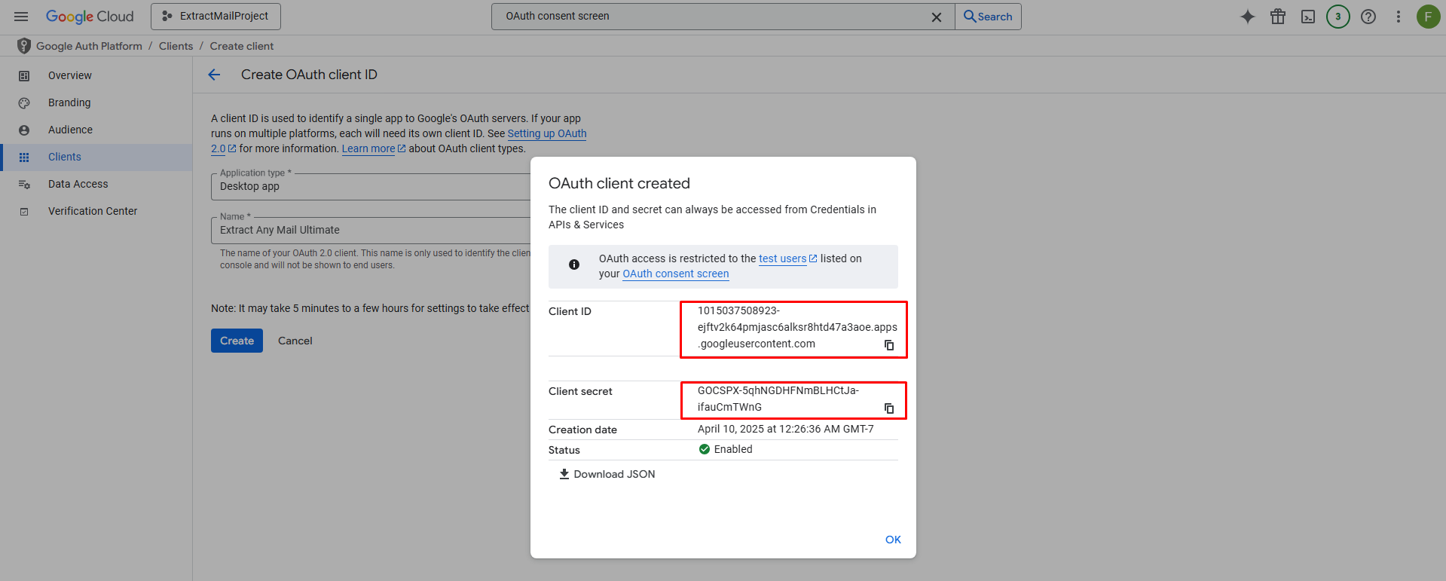Viewport: 1446px width, 581px height.
Task: Open the hamburger navigation menu
Action: click(21, 17)
